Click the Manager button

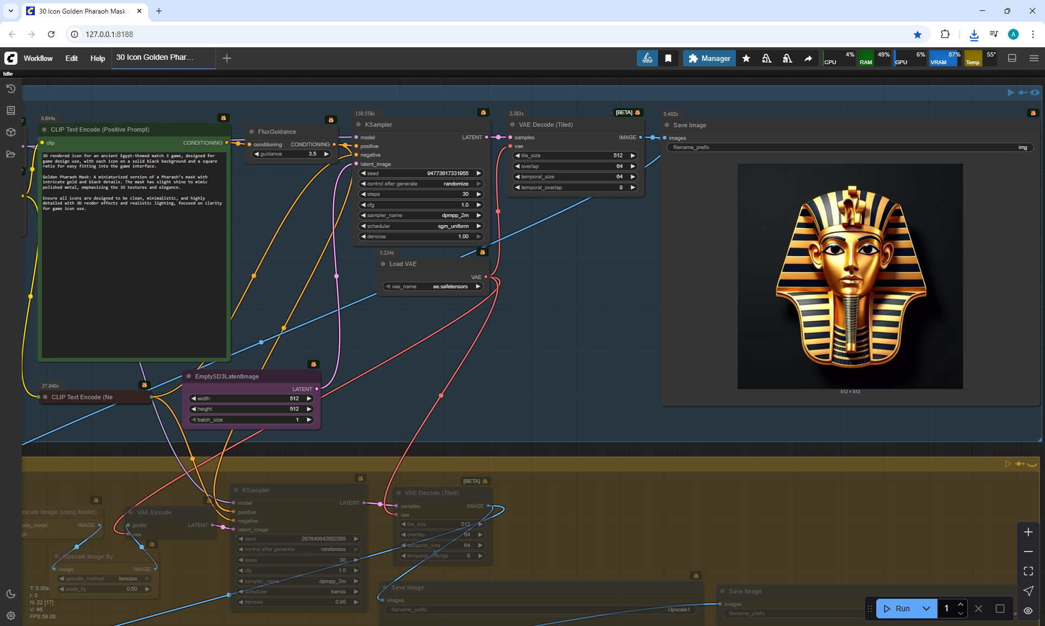coord(709,58)
